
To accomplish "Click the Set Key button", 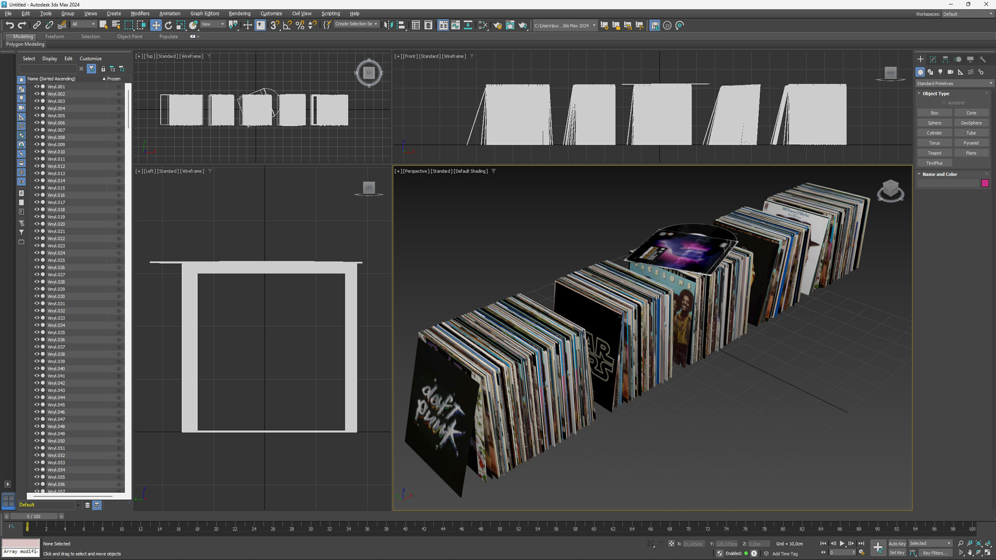I will [x=897, y=553].
